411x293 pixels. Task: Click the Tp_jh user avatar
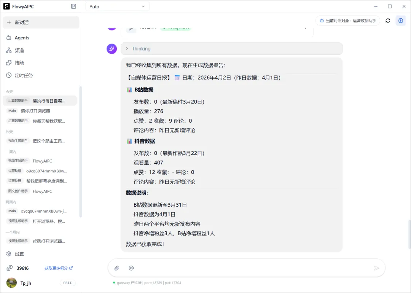pos(11,283)
